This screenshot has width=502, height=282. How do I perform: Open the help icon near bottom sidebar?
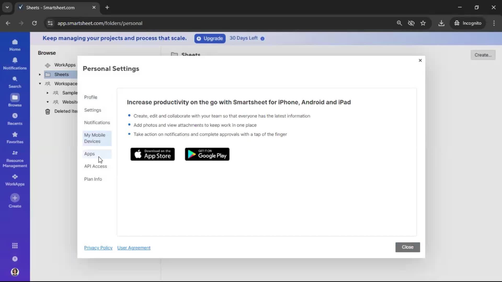pyautogui.click(x=15, y=259)
